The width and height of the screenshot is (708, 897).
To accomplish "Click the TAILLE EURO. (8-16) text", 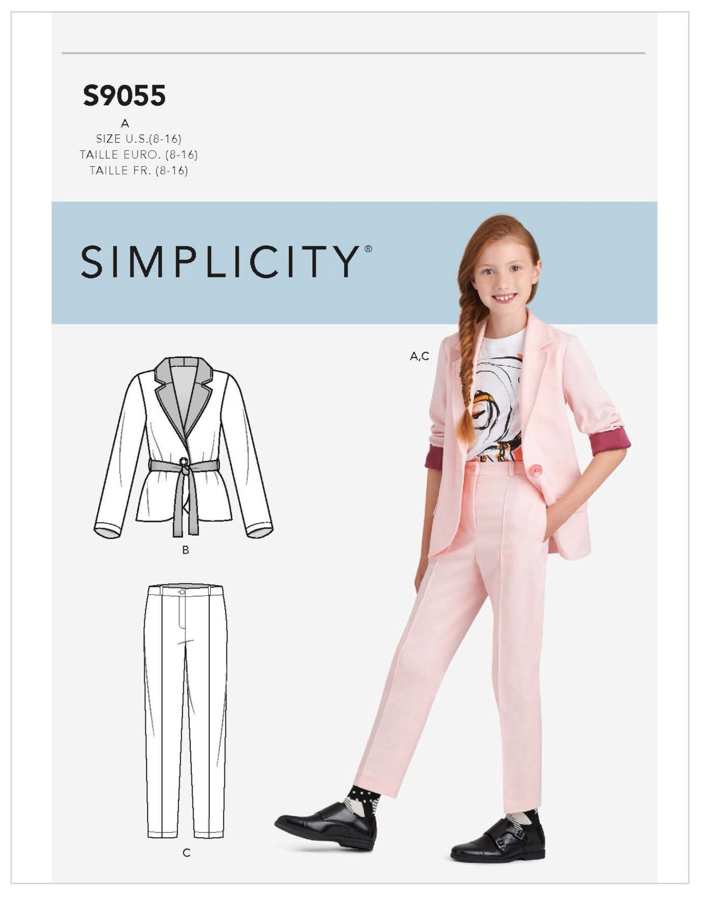I will pos(139,155).
